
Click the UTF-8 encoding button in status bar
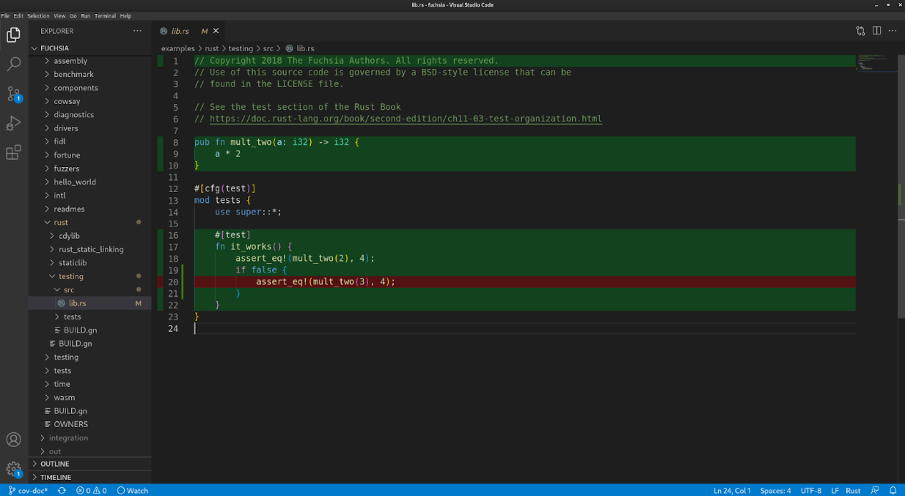tap(810, 490)
